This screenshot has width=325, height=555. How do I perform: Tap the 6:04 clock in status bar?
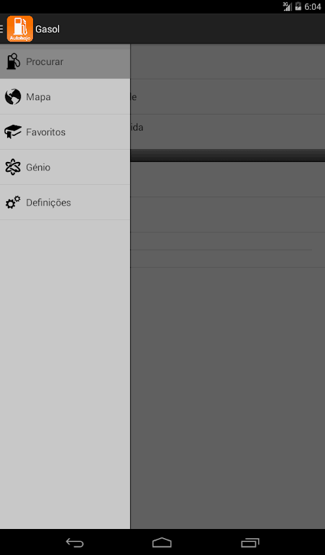pyautogui.click(x=313, y=7)
